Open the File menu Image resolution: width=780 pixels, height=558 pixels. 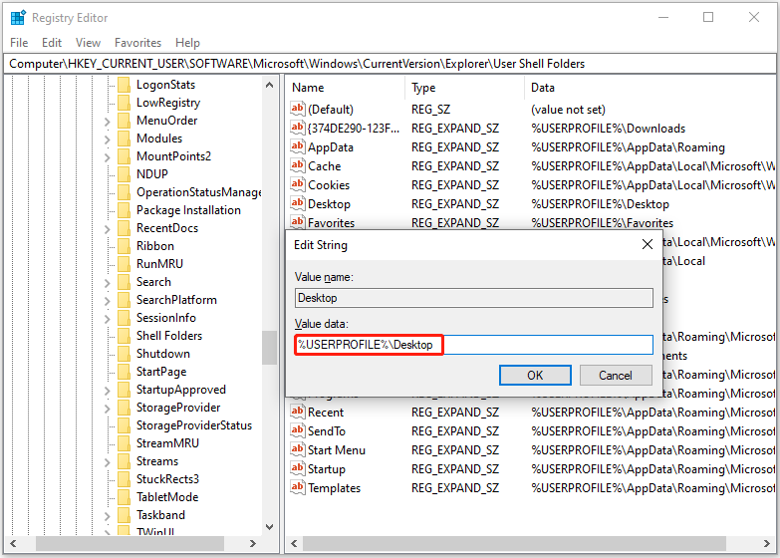[x=19, y=43]
